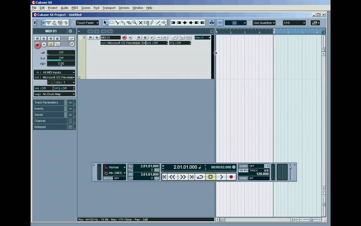The height and width of the screenshot is (226, 361).
Task: Select the Time Warp tool
Action: 146,23
